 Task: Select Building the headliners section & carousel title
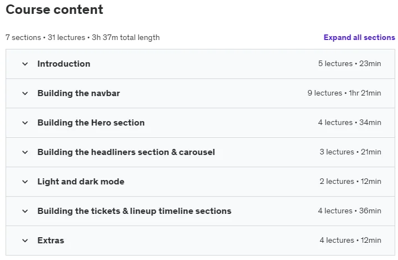point(126,152)
